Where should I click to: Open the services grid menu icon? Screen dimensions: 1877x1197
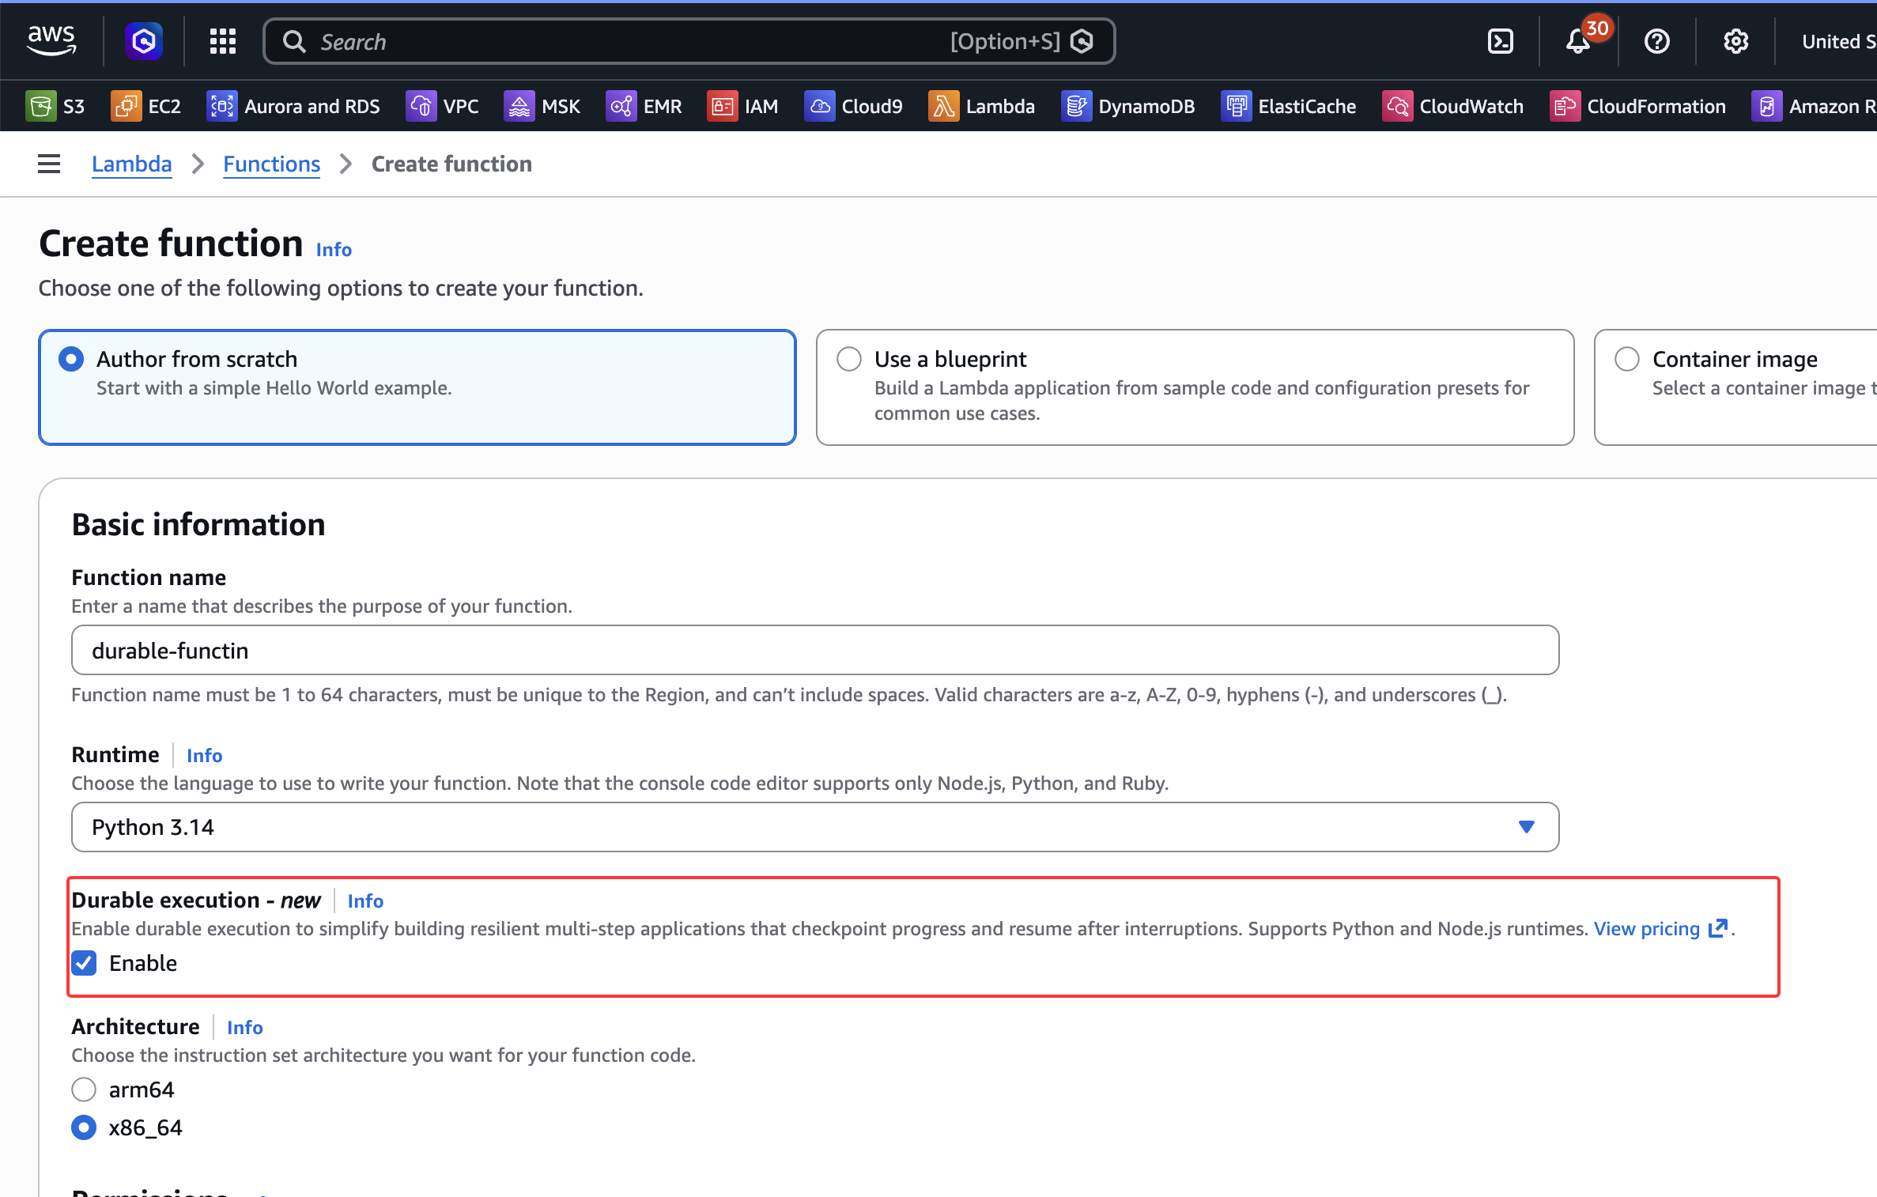tap(223, 41)
